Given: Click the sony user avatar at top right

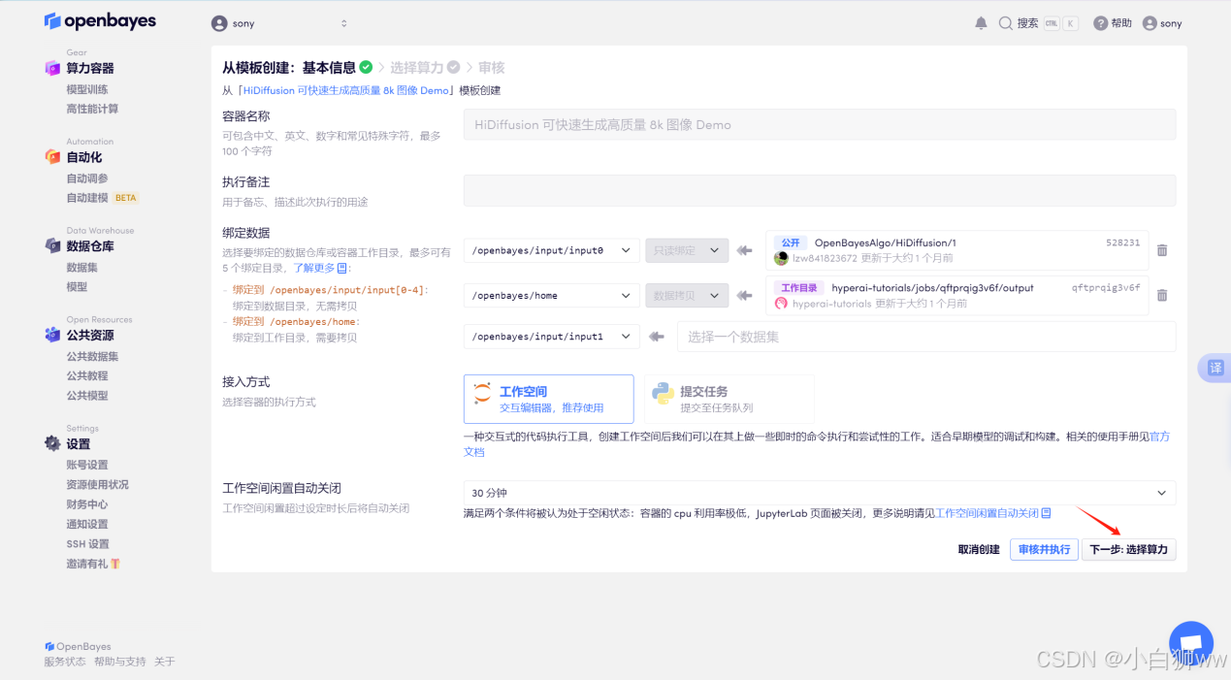Looking at the screenshot, I should click(1150, 23).
